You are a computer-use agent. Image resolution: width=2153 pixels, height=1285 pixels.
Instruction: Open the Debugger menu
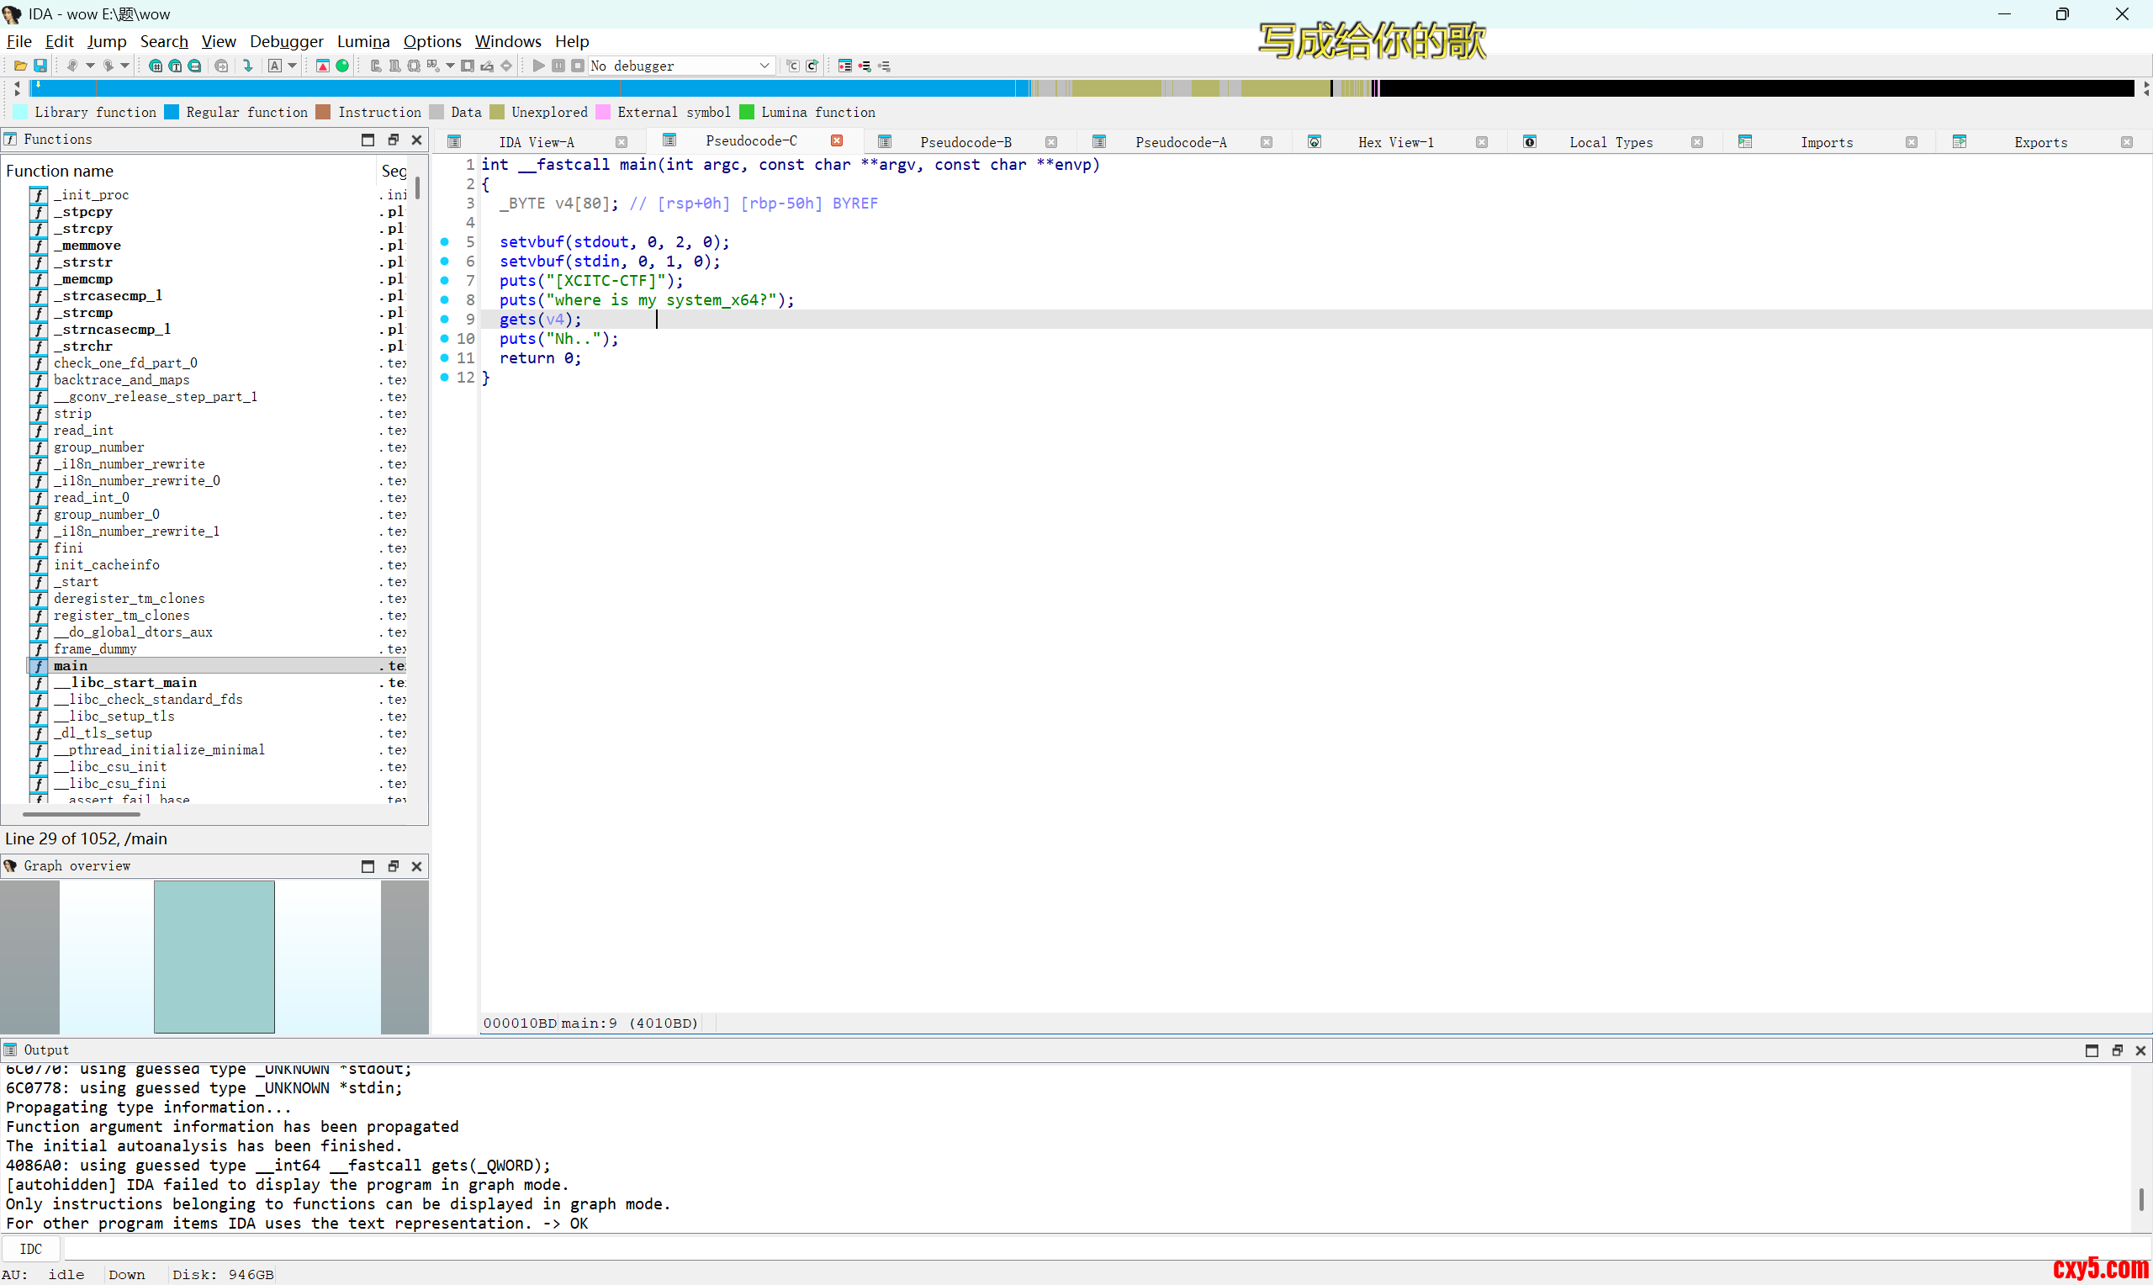click(286, 41)
